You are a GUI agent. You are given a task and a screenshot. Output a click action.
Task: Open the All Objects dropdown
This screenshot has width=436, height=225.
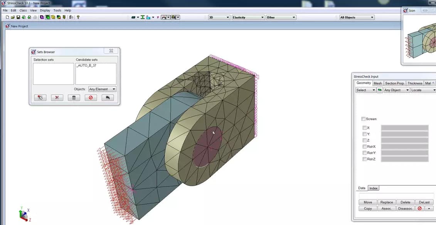pyautogui.click(x=357, y=17)
